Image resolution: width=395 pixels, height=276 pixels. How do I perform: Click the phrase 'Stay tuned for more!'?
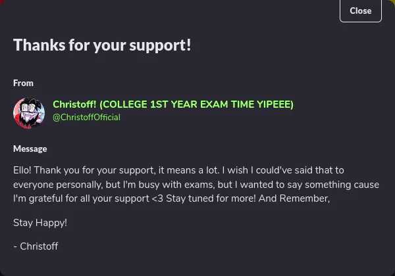click(x=211, y=198)
